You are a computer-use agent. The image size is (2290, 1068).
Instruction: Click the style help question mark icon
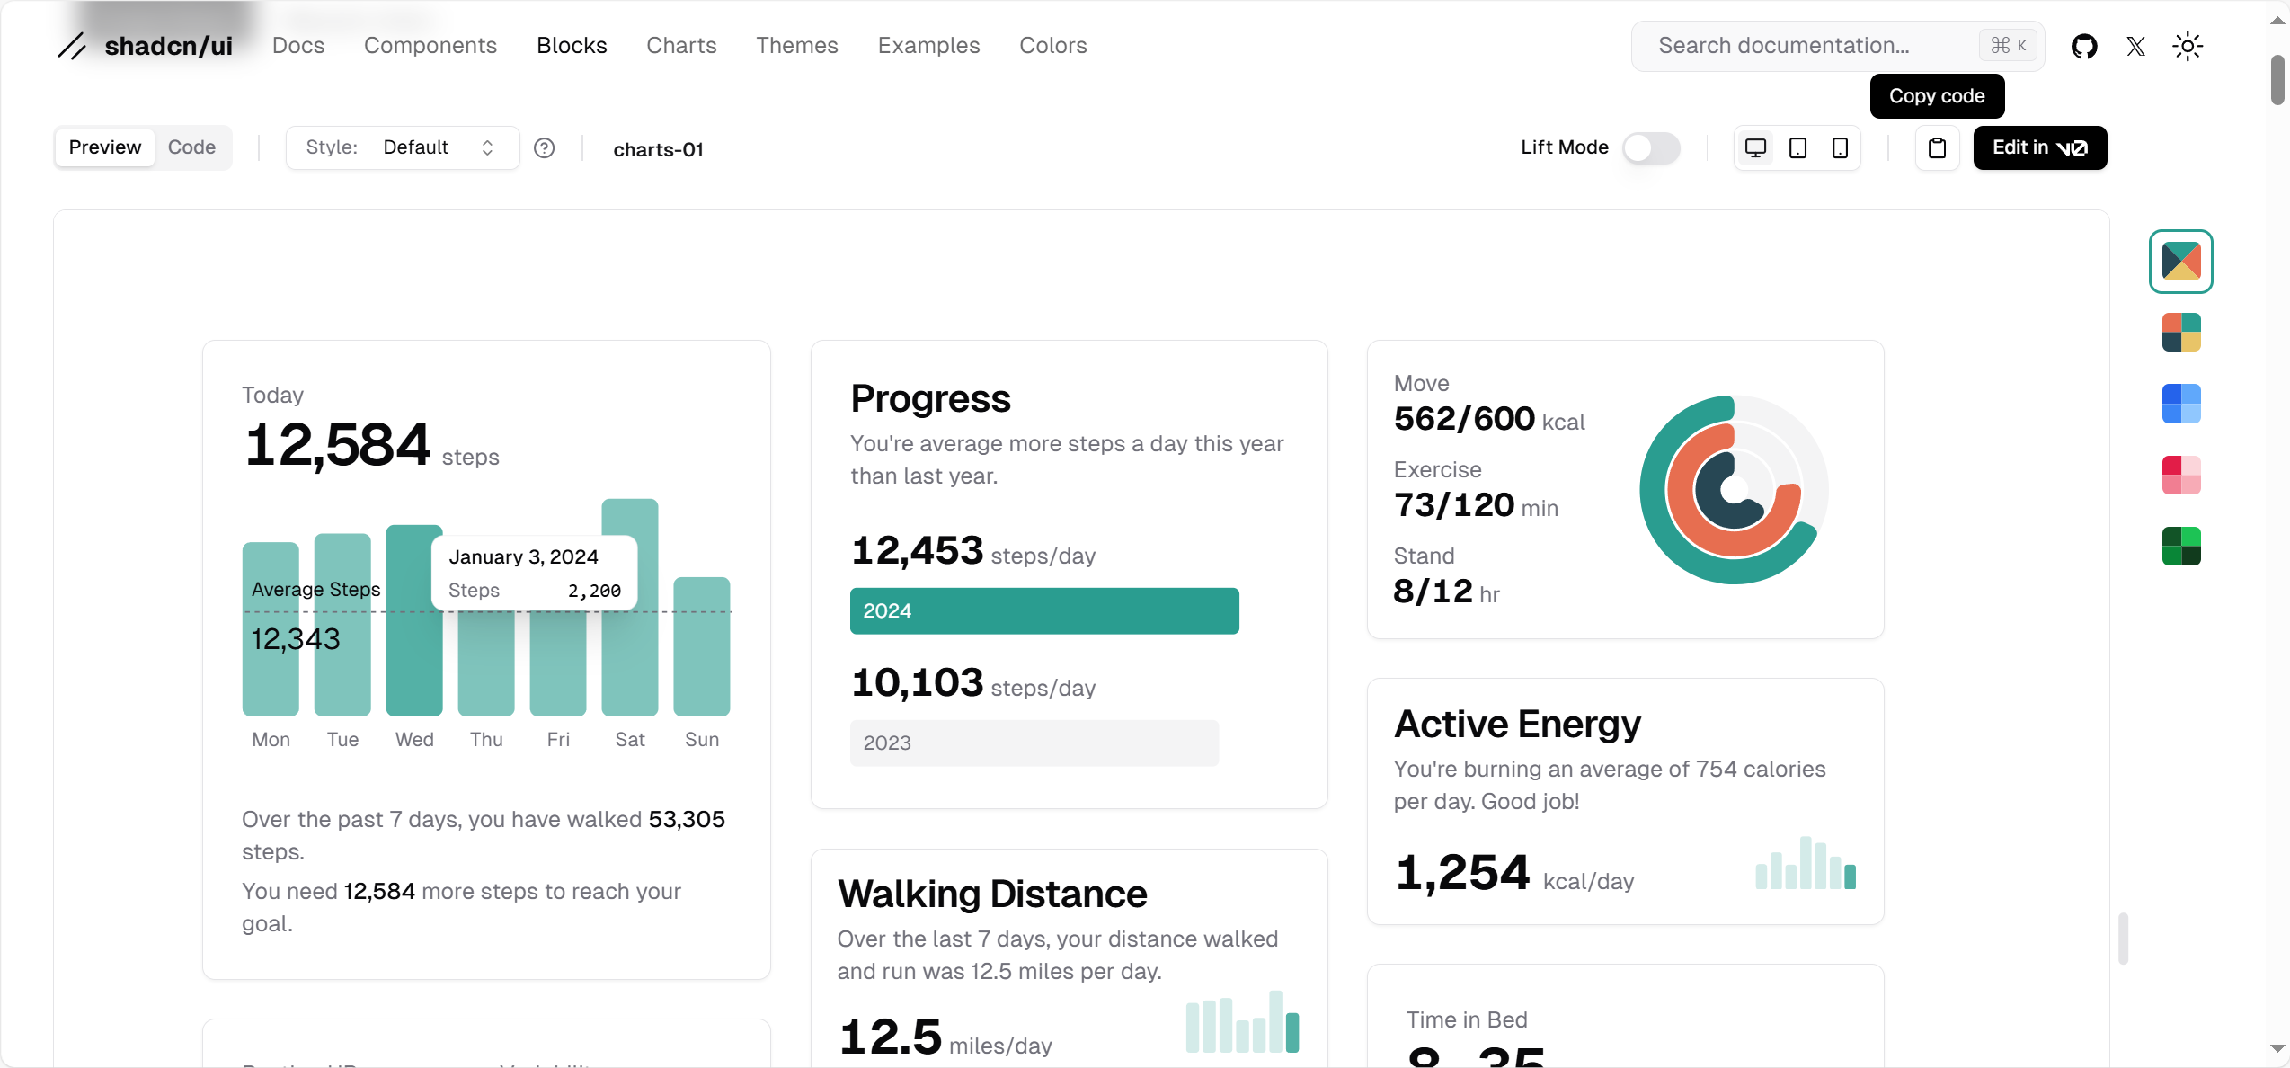tap(544, 147)
